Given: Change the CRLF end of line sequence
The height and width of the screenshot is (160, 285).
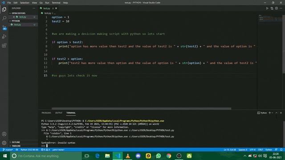Looking at the screenshot, I should [x=260, y=150].
